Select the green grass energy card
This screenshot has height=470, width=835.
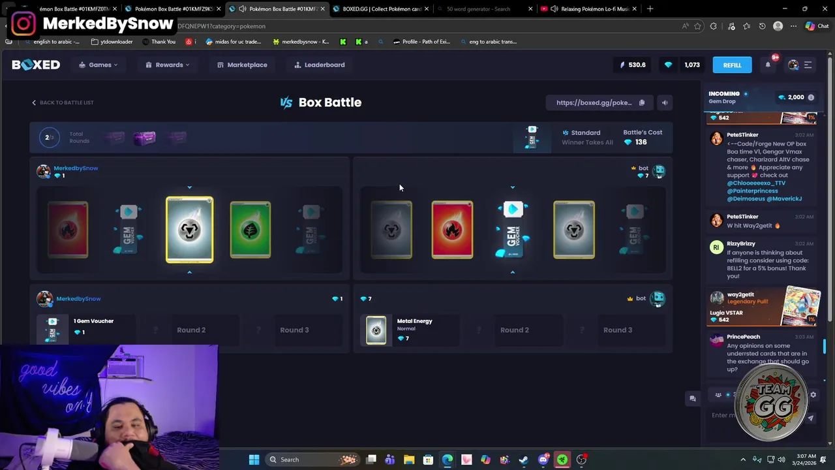click(250, 230)
